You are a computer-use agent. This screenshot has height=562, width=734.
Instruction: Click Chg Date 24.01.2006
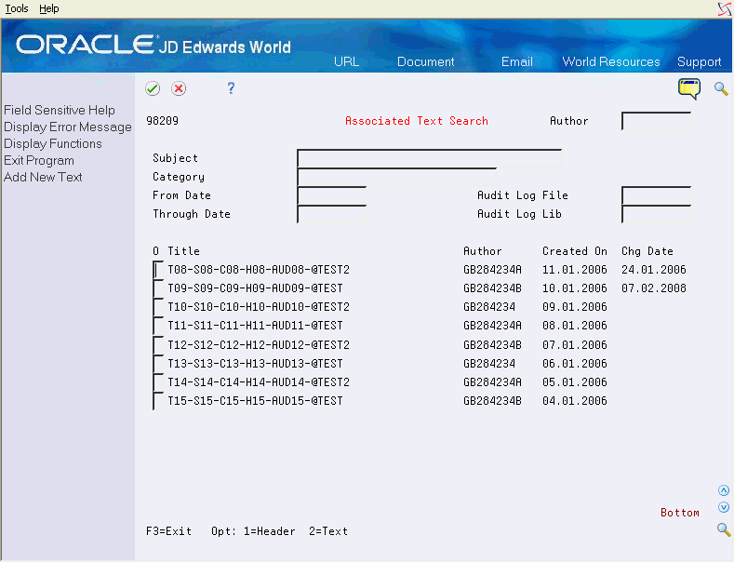653,270
